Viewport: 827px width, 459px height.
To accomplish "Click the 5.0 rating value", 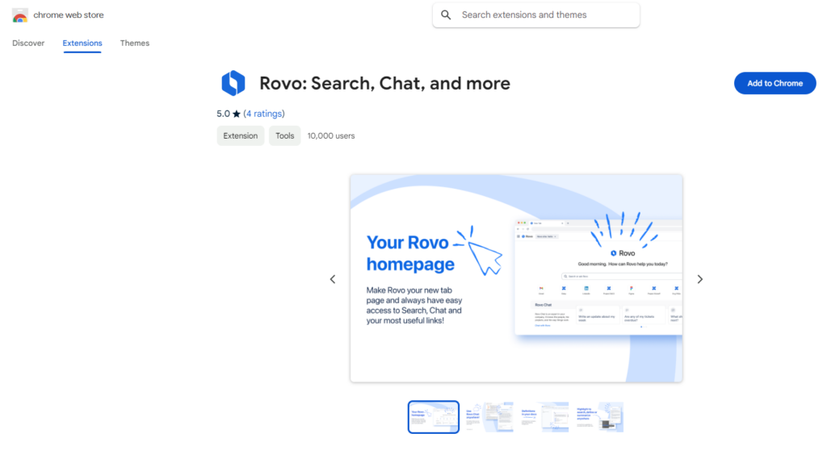I will tap(223, 114).
